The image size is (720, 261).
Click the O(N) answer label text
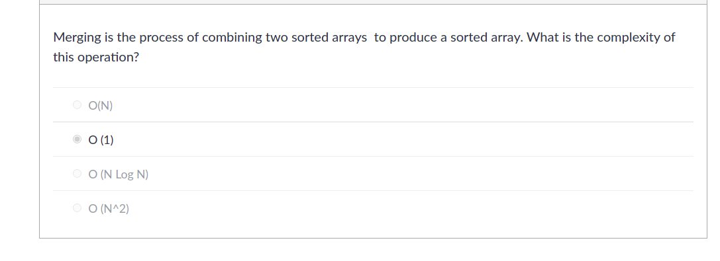[x=101, y=106]
